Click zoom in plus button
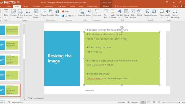 coord(180,103)
